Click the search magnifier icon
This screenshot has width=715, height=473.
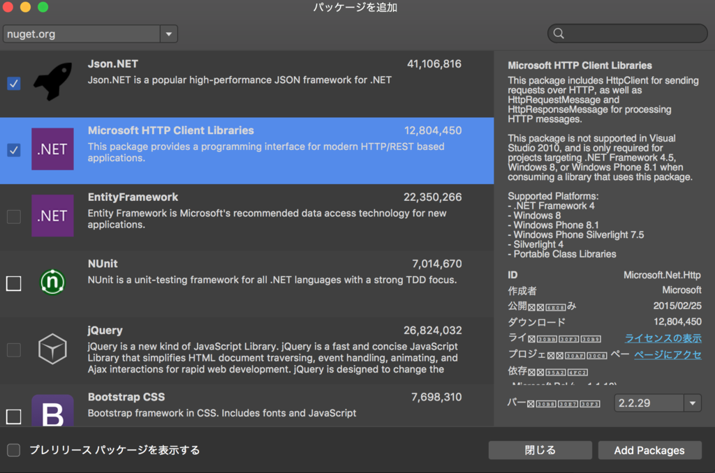(x=559, y=33)
